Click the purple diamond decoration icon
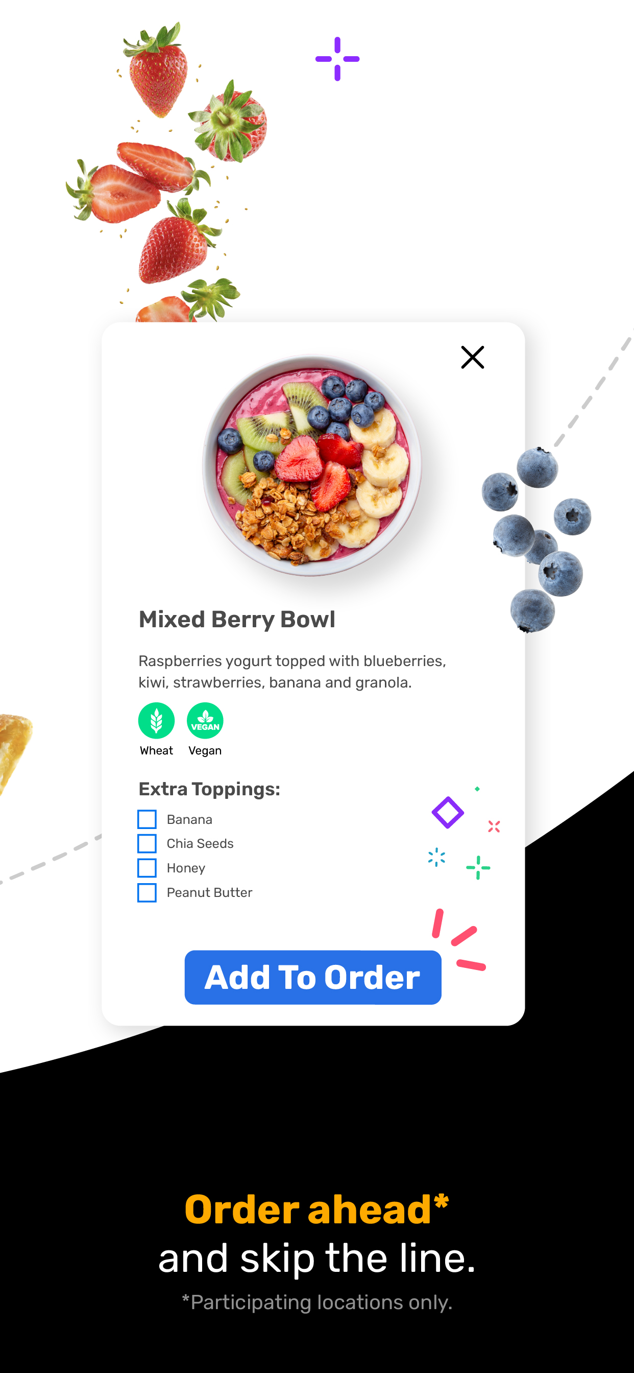Viewport: 634px width, 1373px height. point(448,812)
